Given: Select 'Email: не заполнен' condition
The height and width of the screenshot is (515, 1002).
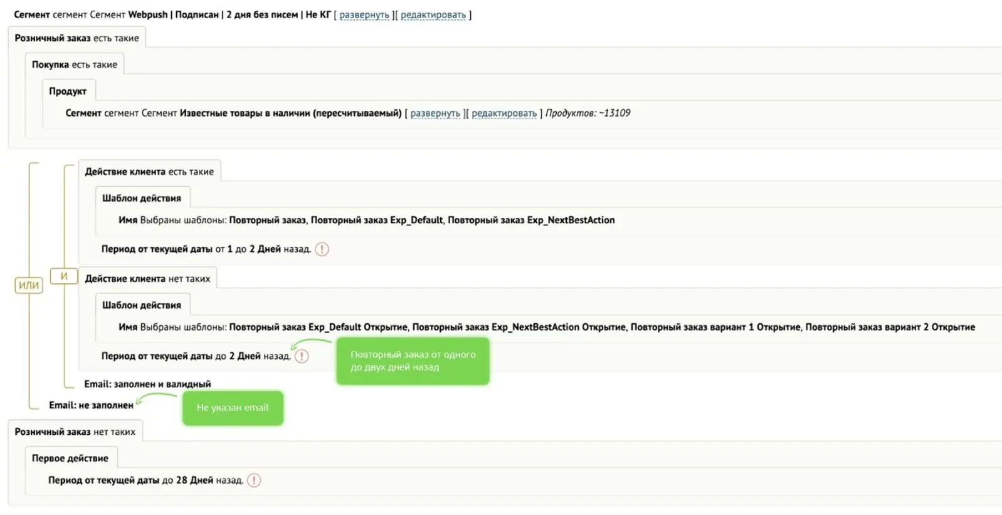Looking at the screenshot, I should tap(91, 405).
